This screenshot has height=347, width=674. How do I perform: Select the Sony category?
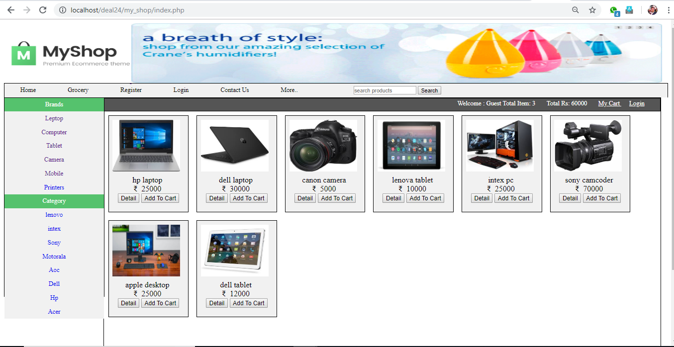pyautogui.click(x=54, y=243)
